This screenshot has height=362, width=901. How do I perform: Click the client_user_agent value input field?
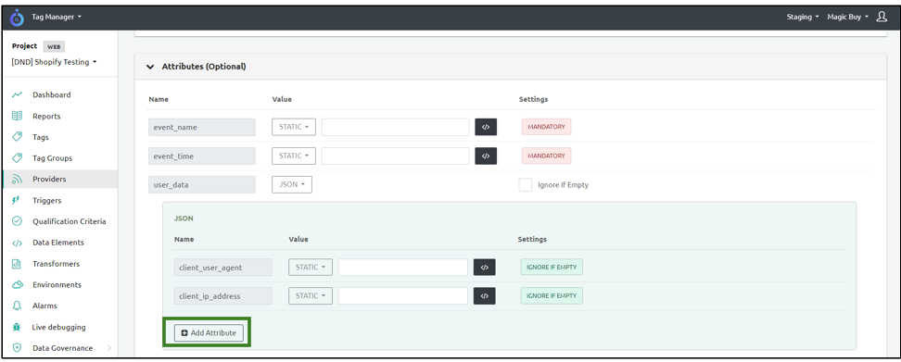[x=403, y=268]
